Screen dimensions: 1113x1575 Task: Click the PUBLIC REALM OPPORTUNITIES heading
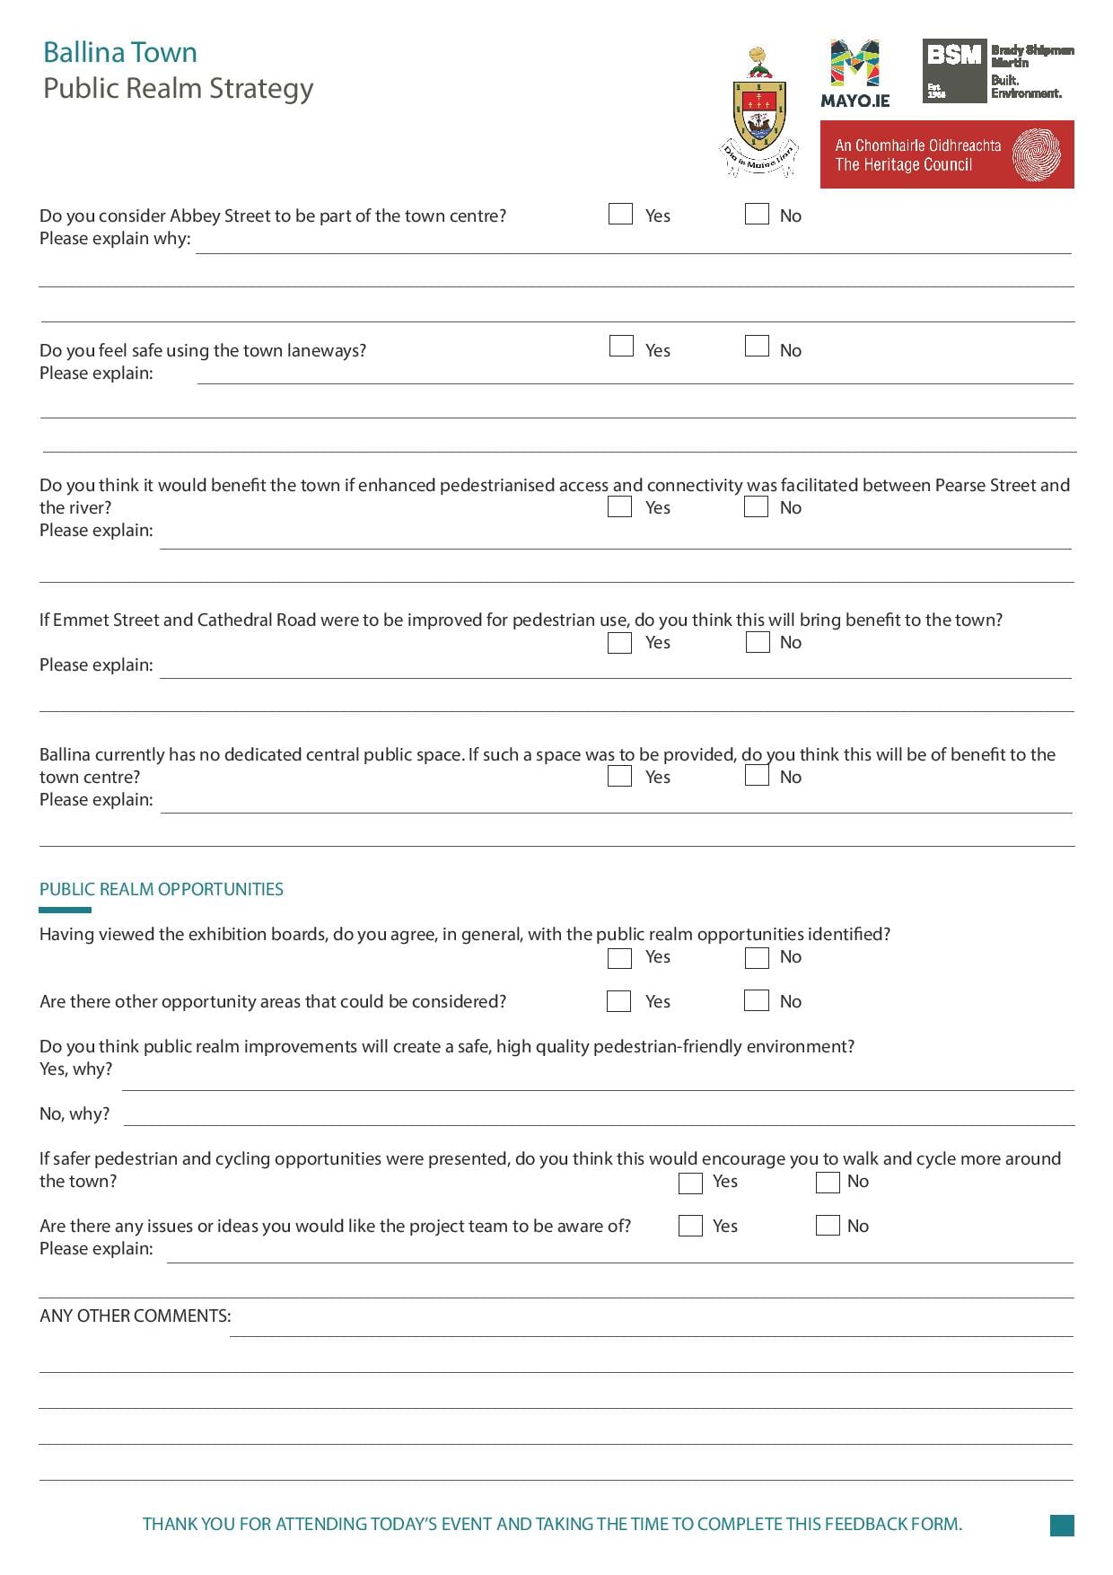pyautogui.click(x=162, y=889)
